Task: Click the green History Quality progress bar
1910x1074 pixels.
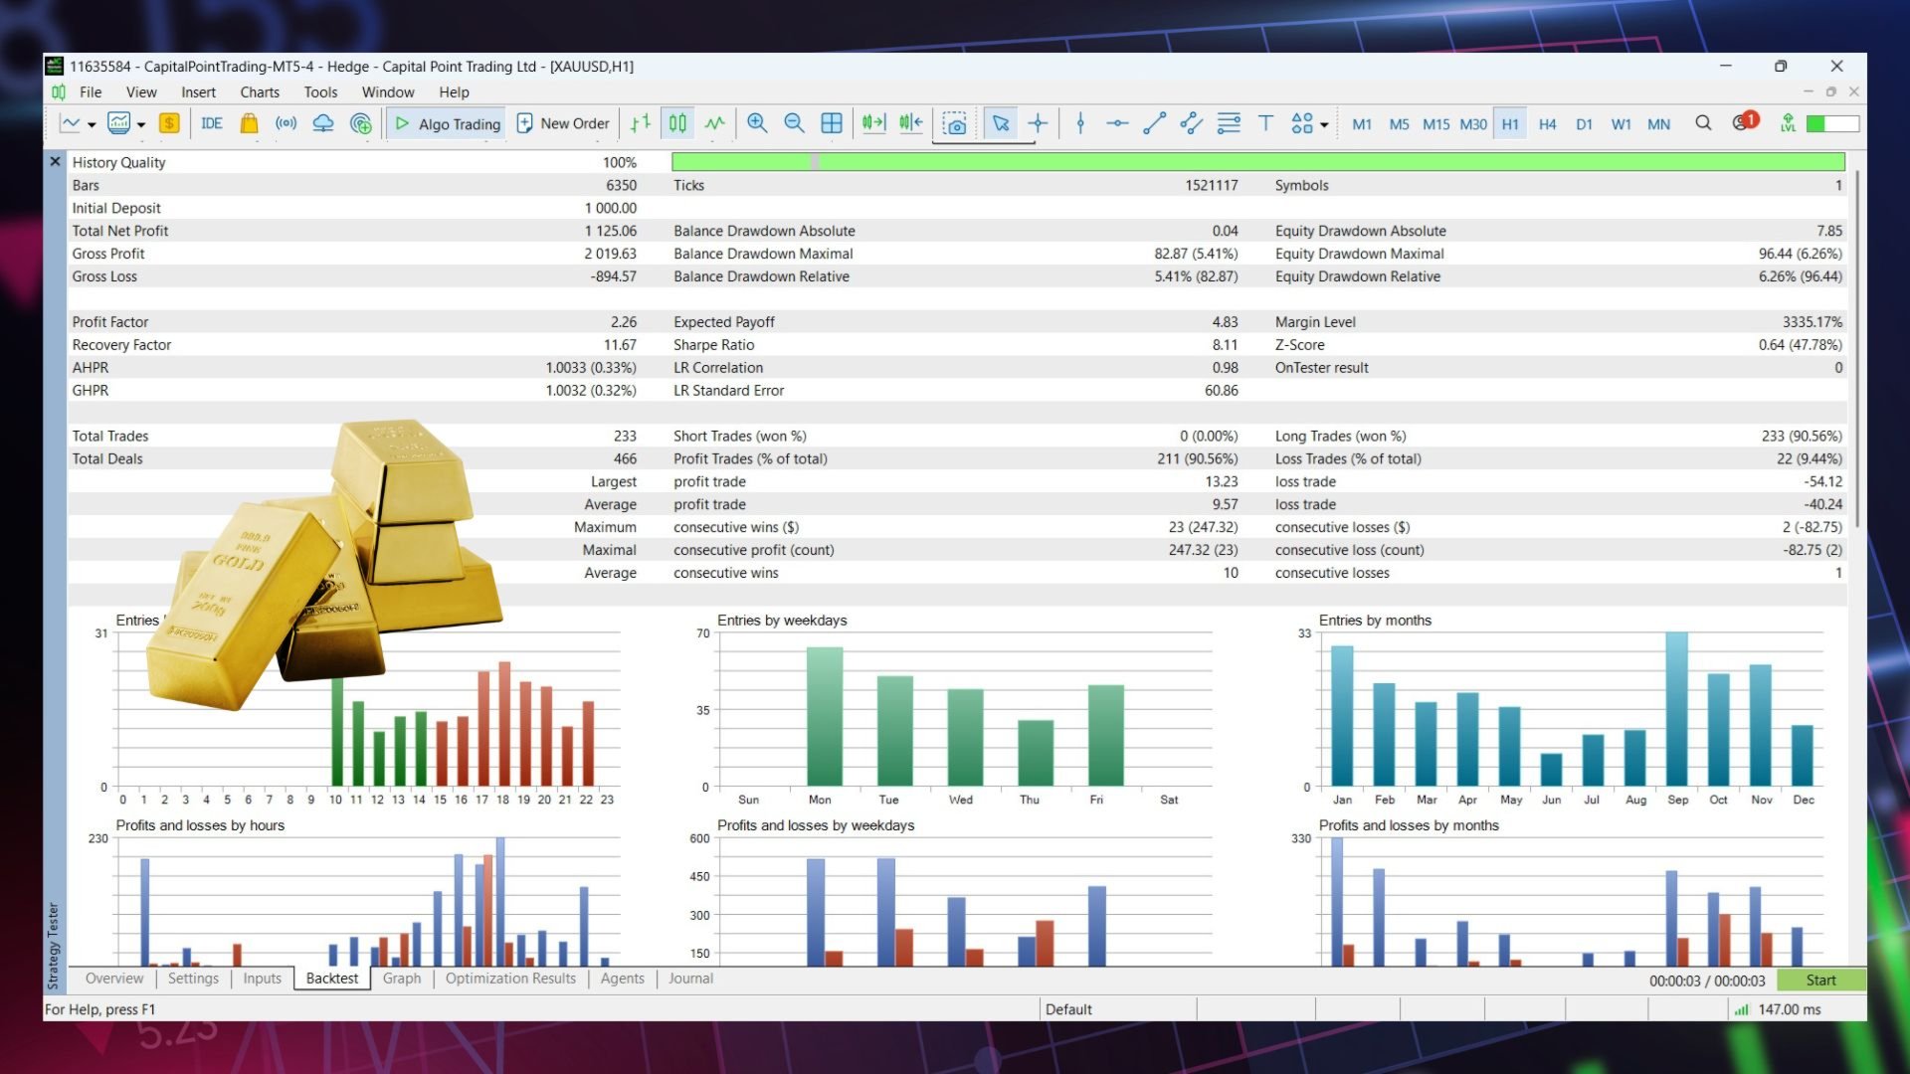Action: click(1257, 162)
